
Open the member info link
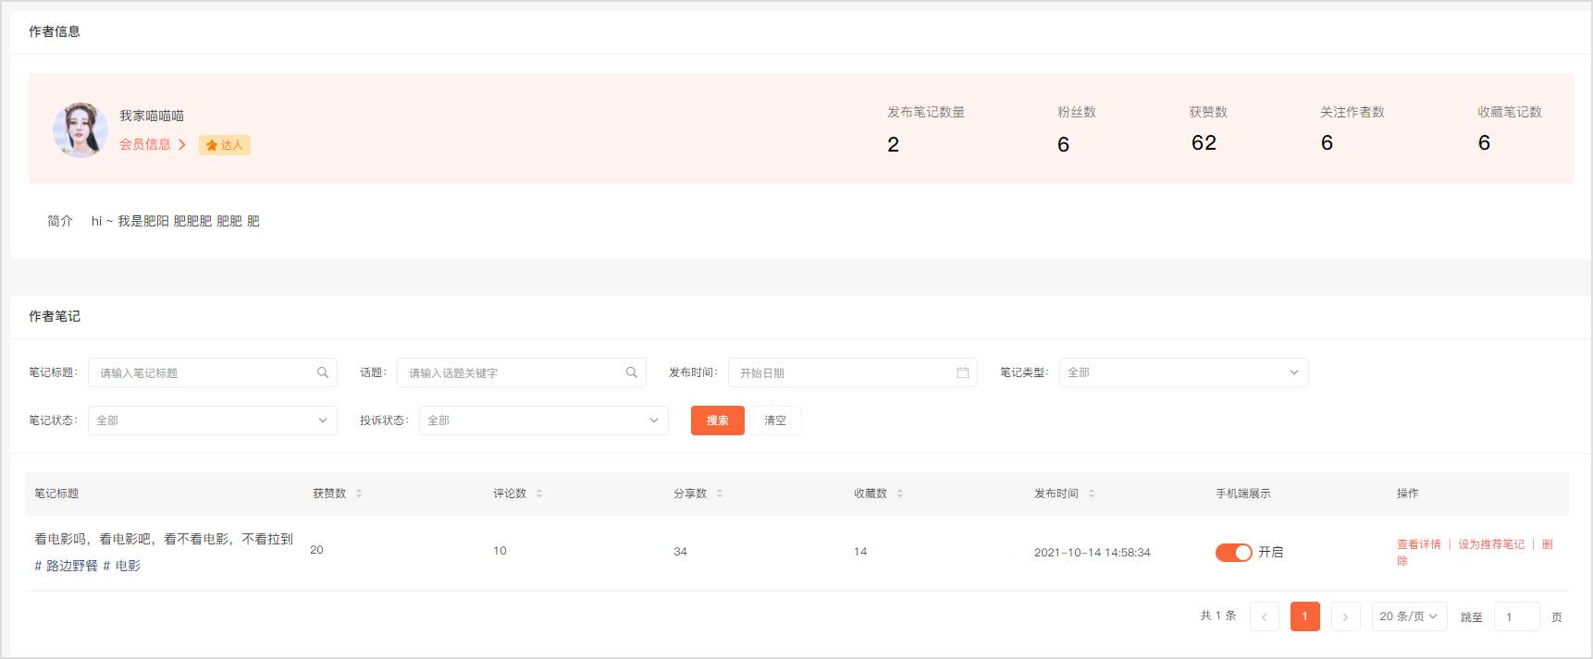(152, 144)
